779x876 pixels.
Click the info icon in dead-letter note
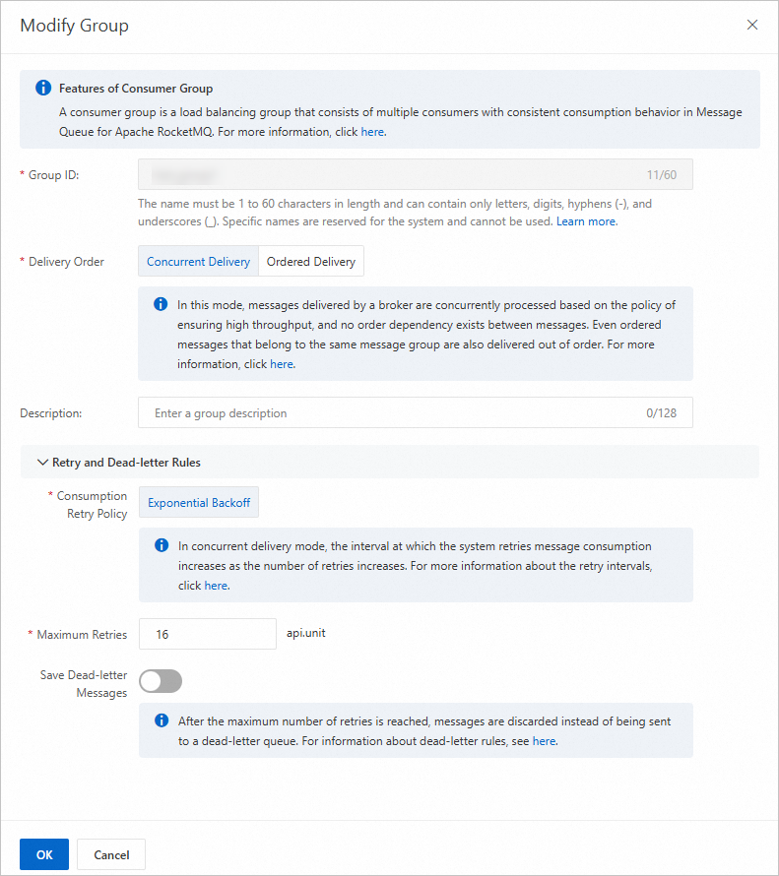[x=162, y=720]
